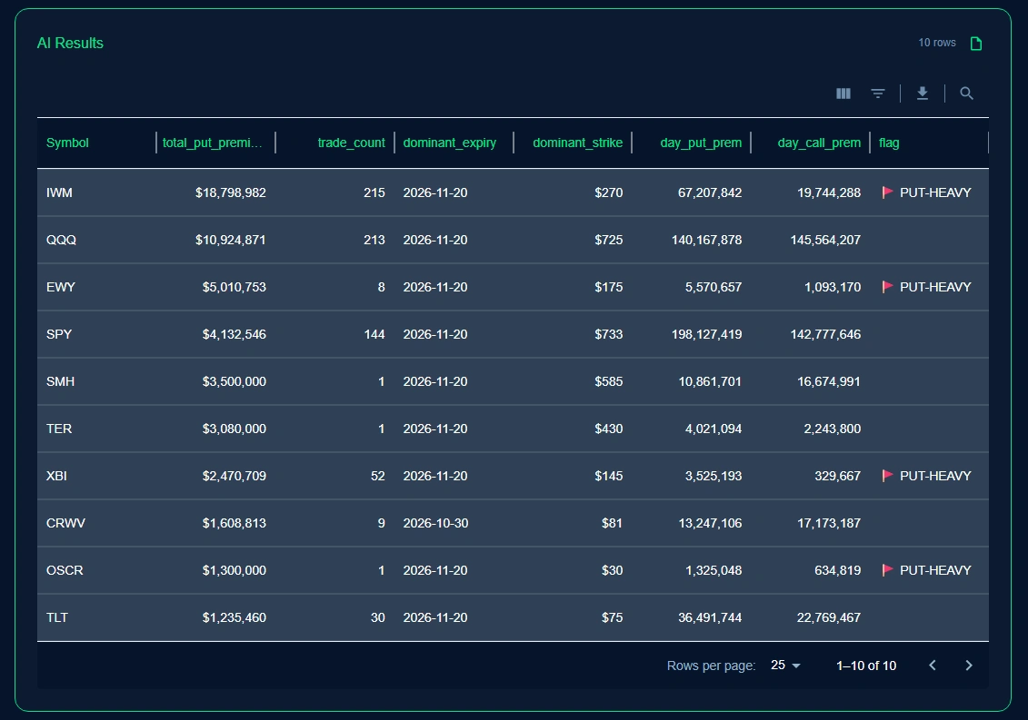Screen dimensions: 1028x720
Task: Go to next page arrow
Action: [x=969, y=666]
